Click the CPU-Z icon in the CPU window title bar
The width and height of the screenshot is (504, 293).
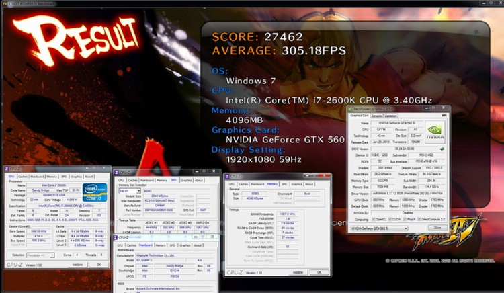[7, 169]
